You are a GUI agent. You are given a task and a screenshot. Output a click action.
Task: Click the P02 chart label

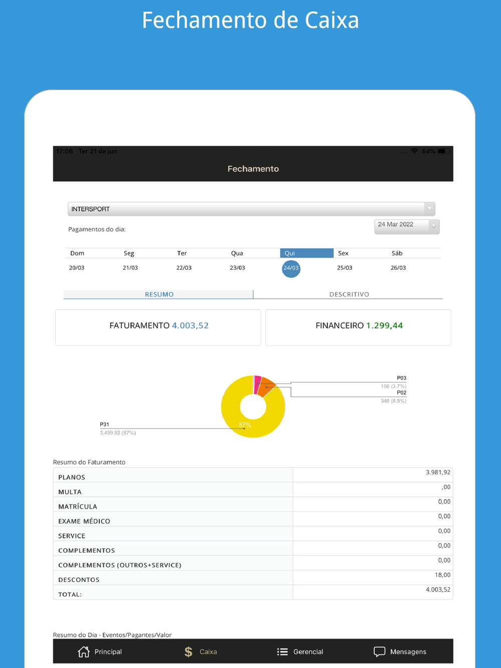pyautogui.click(x=402, y=393)
